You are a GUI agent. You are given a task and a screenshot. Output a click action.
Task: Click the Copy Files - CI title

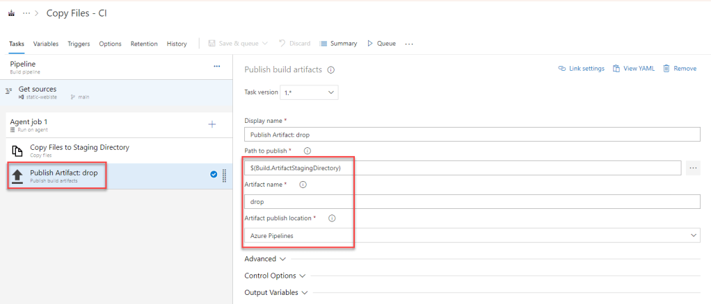tap(77, 14)
